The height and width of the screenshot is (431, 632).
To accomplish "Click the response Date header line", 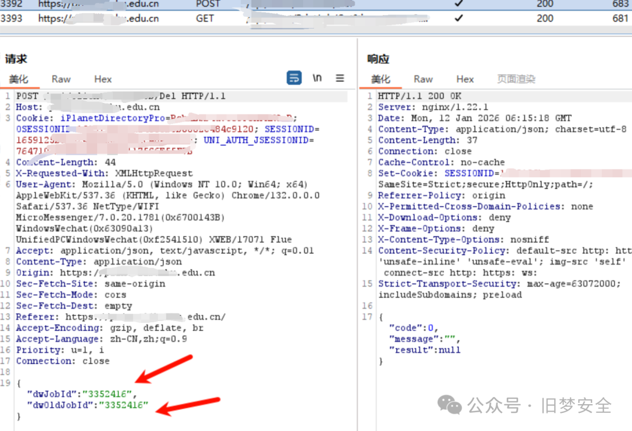I will (475, 118).
